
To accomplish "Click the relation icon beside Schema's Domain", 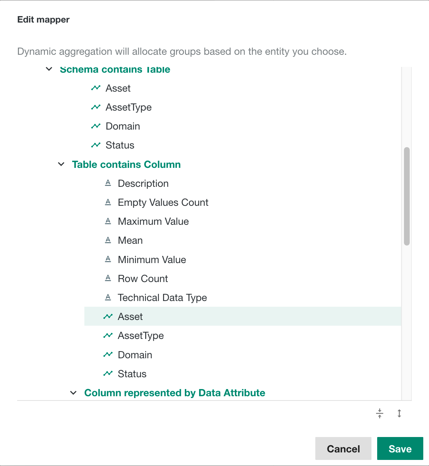I will pyautogui.click(x=96, y=126).
